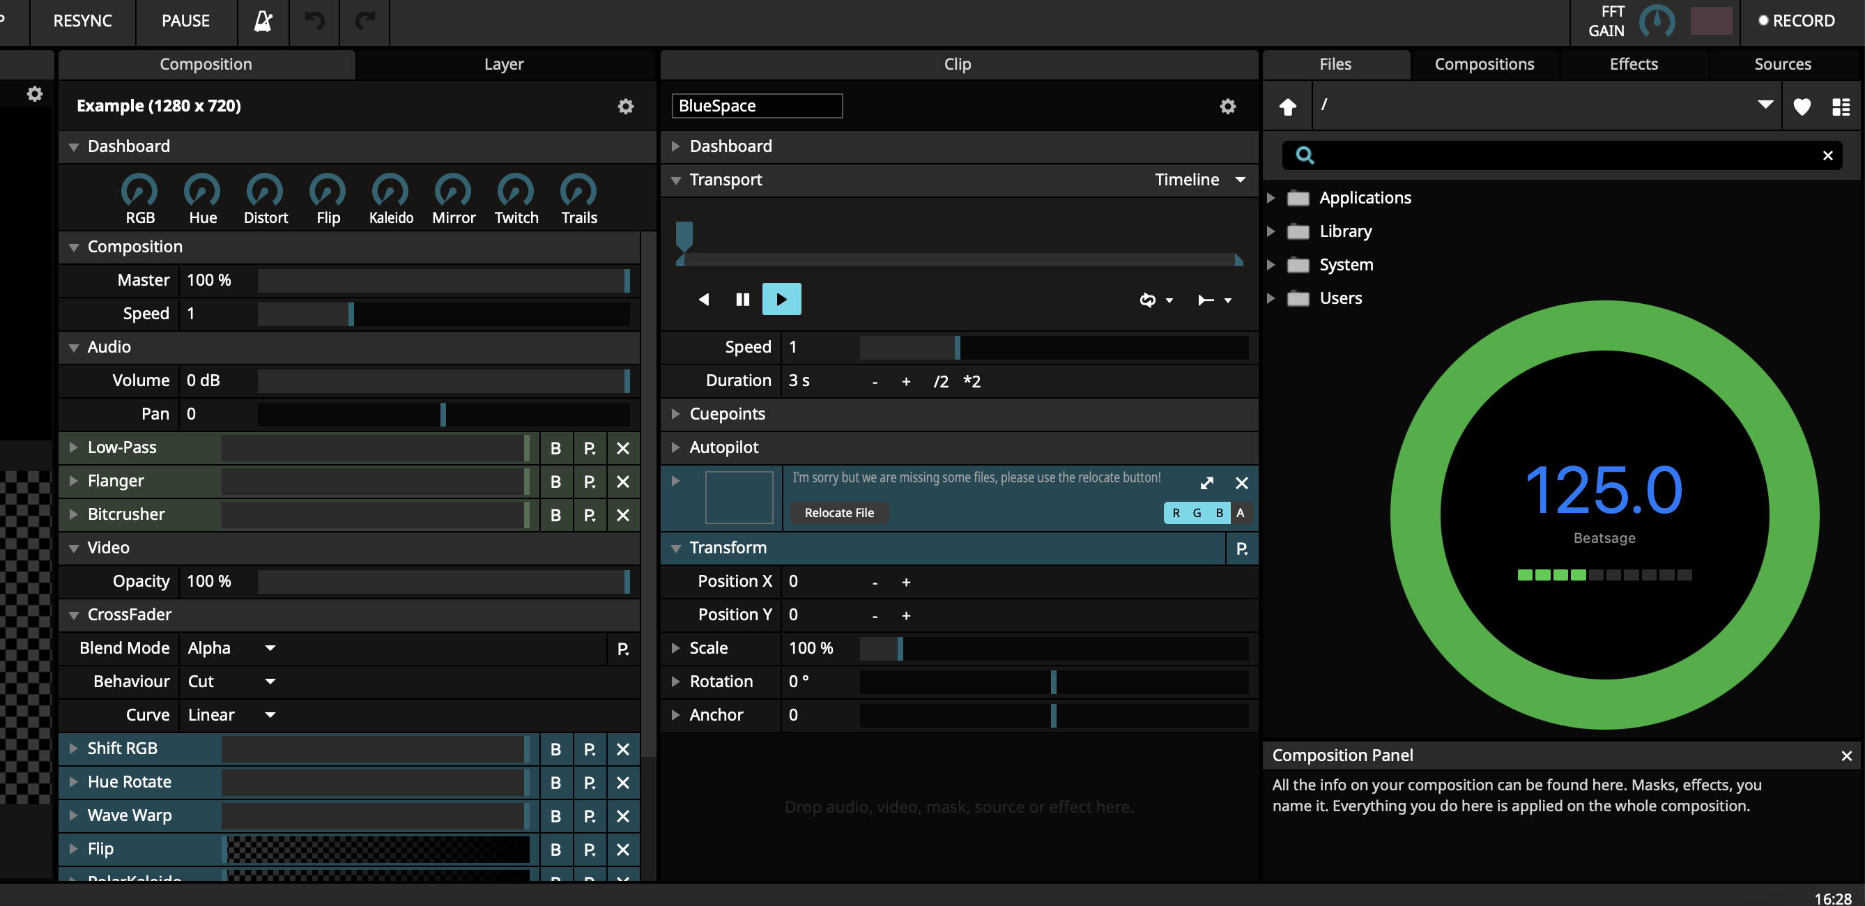
Task: Toggle bypass B on Low-Pass effect
Action: coord(556,448)
